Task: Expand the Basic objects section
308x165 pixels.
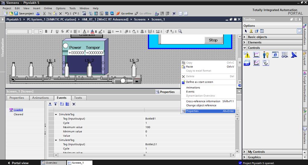Action: point(244,37)
